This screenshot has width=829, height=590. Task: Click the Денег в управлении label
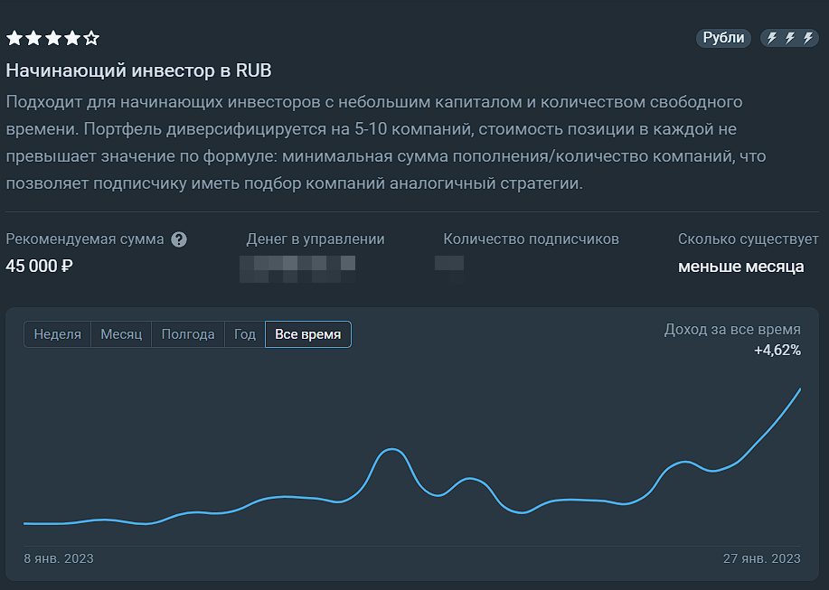coord(316,239)
